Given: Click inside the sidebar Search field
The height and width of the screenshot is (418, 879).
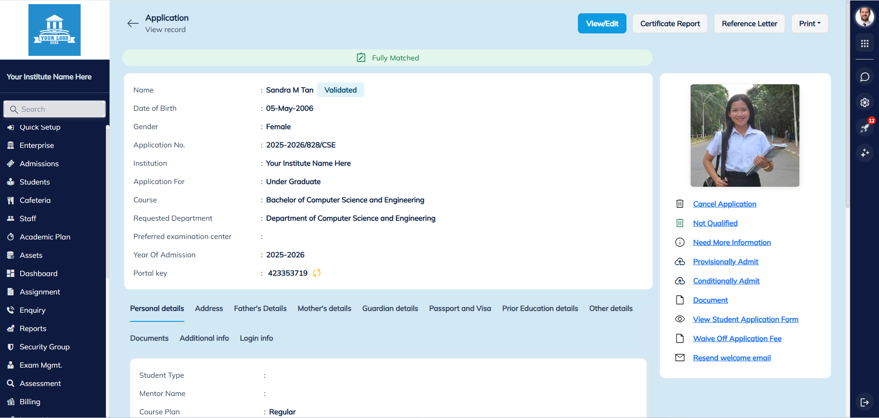Looking at the screenshot, I should click(54, 109).
